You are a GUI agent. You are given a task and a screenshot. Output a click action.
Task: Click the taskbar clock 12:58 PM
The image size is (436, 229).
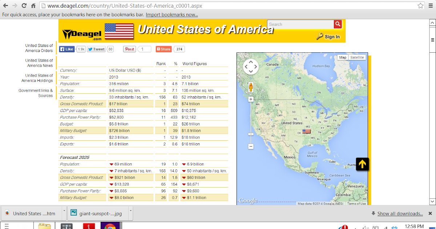click(413, 226)
